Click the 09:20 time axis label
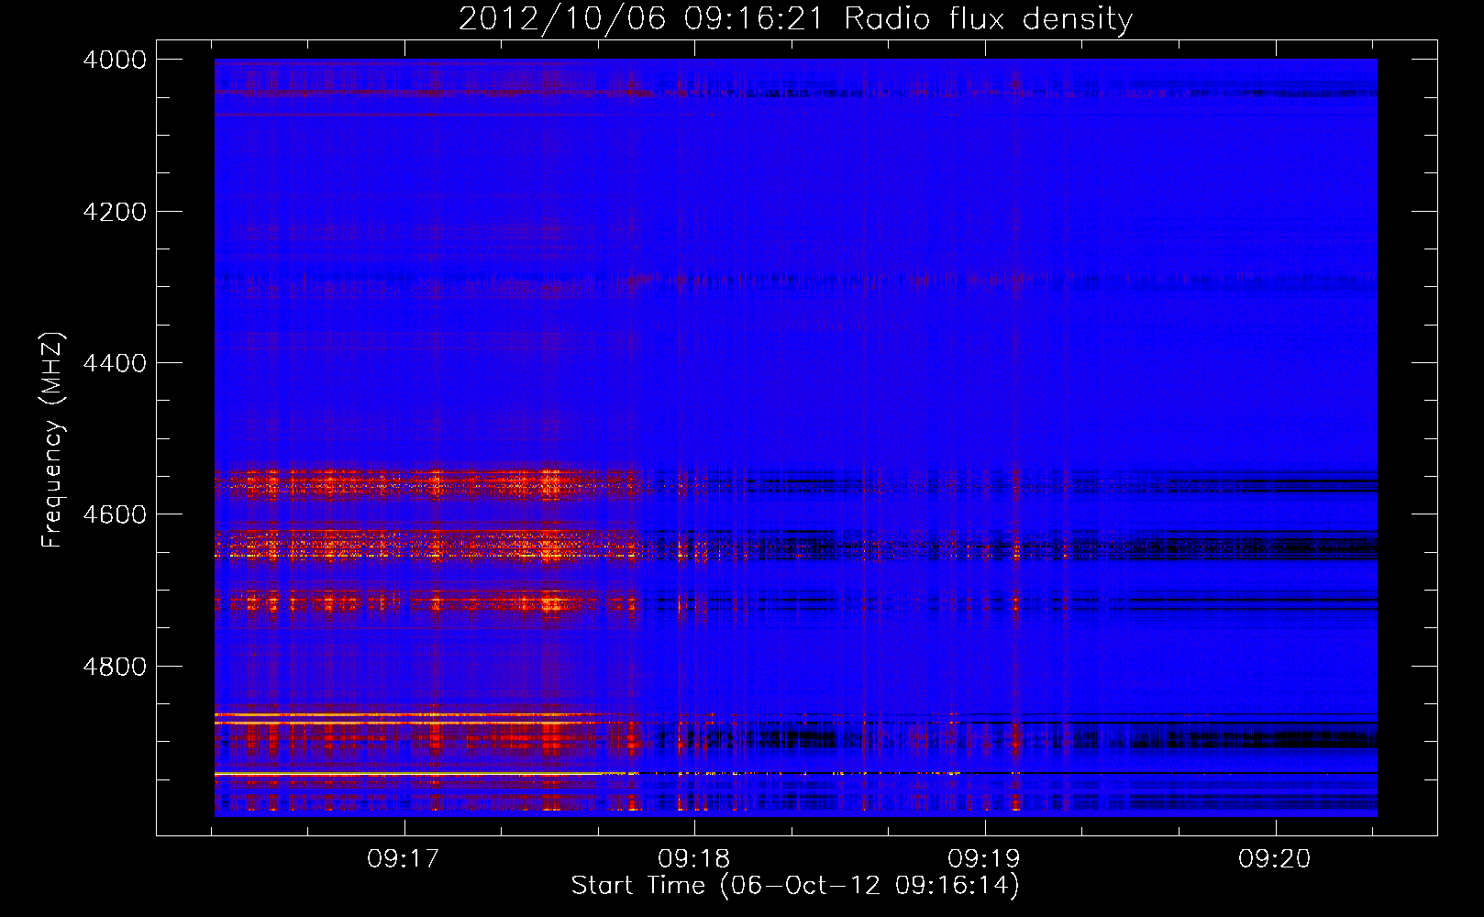The height and width of the screenshot is (917, 1484). pos(1275,859)
